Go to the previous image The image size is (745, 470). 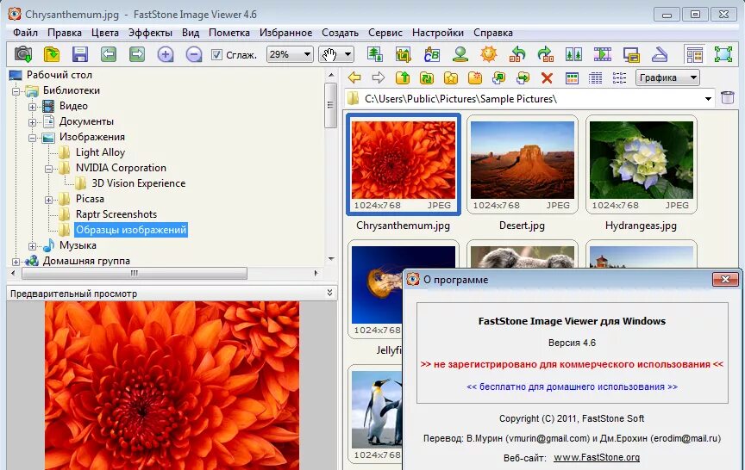[109, 54]
